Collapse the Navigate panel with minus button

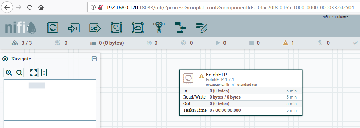(x=94, y=59)
